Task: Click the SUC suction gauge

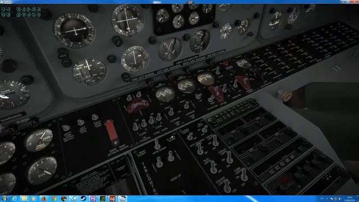Action: [42, 171]
